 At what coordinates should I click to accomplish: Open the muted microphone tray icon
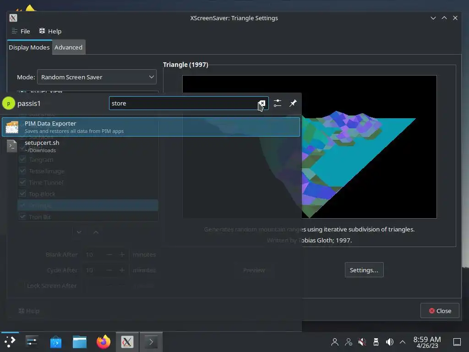[x=362, y=342]
